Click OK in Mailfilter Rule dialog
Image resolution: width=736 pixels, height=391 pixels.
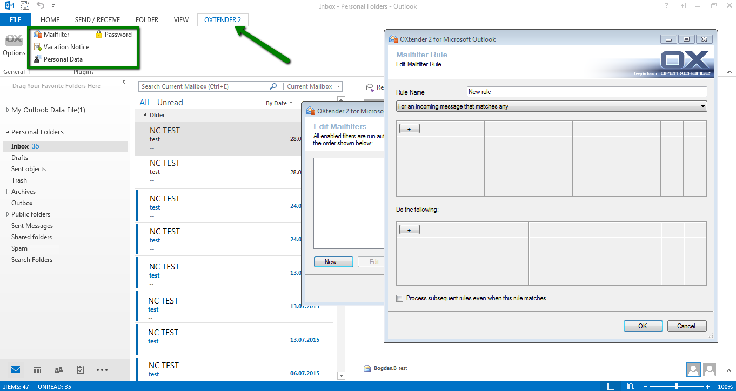[643, 326]
